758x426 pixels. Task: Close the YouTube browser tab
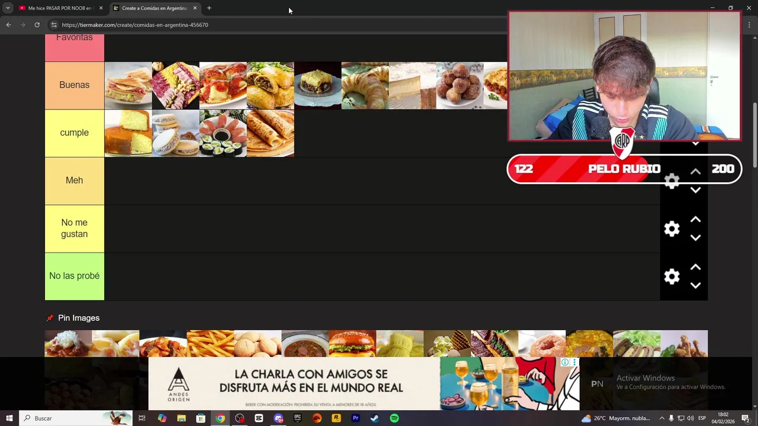pyautogui.click(x=101, y=8)
